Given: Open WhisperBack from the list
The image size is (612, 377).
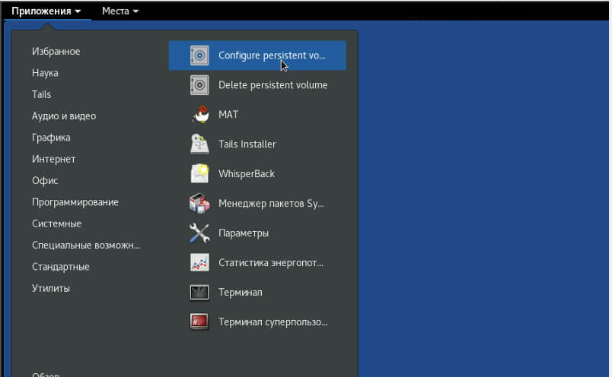Looking at the screenshot, I should coord(257,174).
